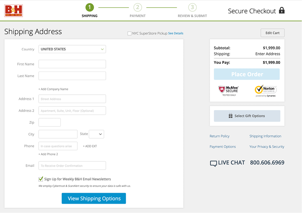
Task: Expand Add Company Name field
Action: [x=53, y=89]
